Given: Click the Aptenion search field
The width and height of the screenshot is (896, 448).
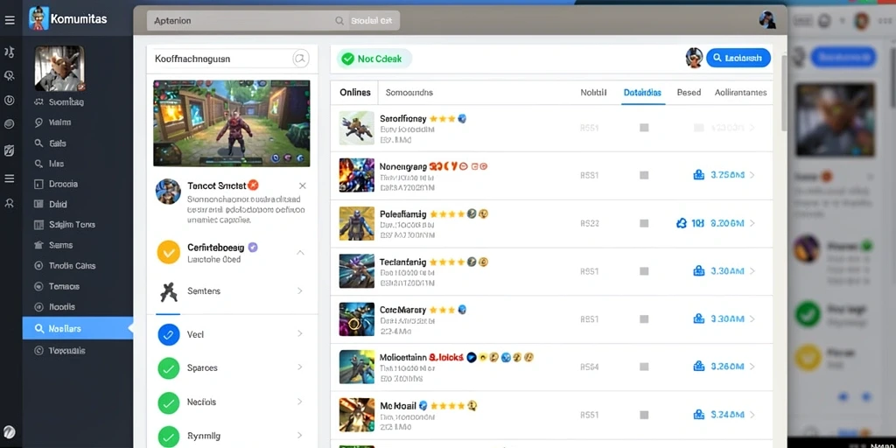Looking at the screenshot, I should [x=248, y=21].
